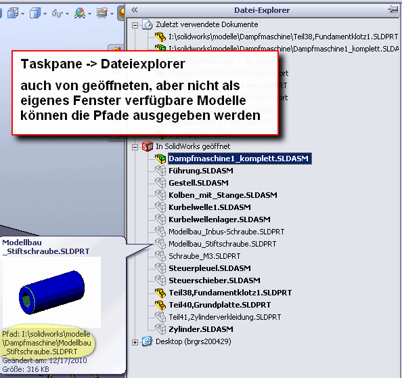
Task: Click Pfad text in the tooltip
Action: click(x=47, y=343)
